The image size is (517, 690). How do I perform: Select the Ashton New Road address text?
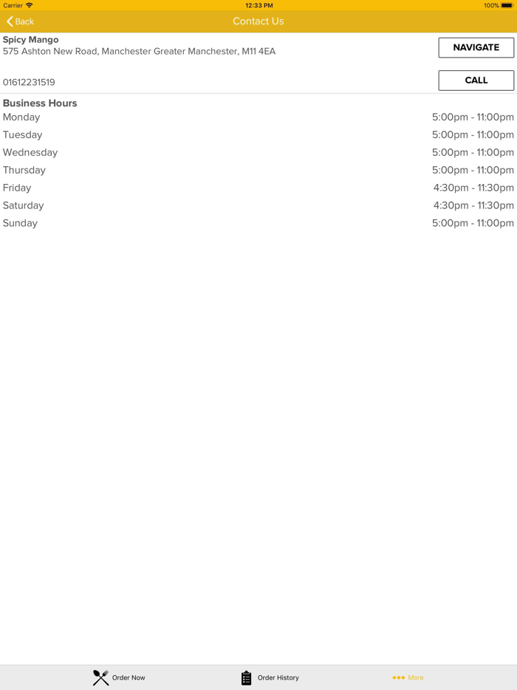pyautogui.click(x=139, y=52)
